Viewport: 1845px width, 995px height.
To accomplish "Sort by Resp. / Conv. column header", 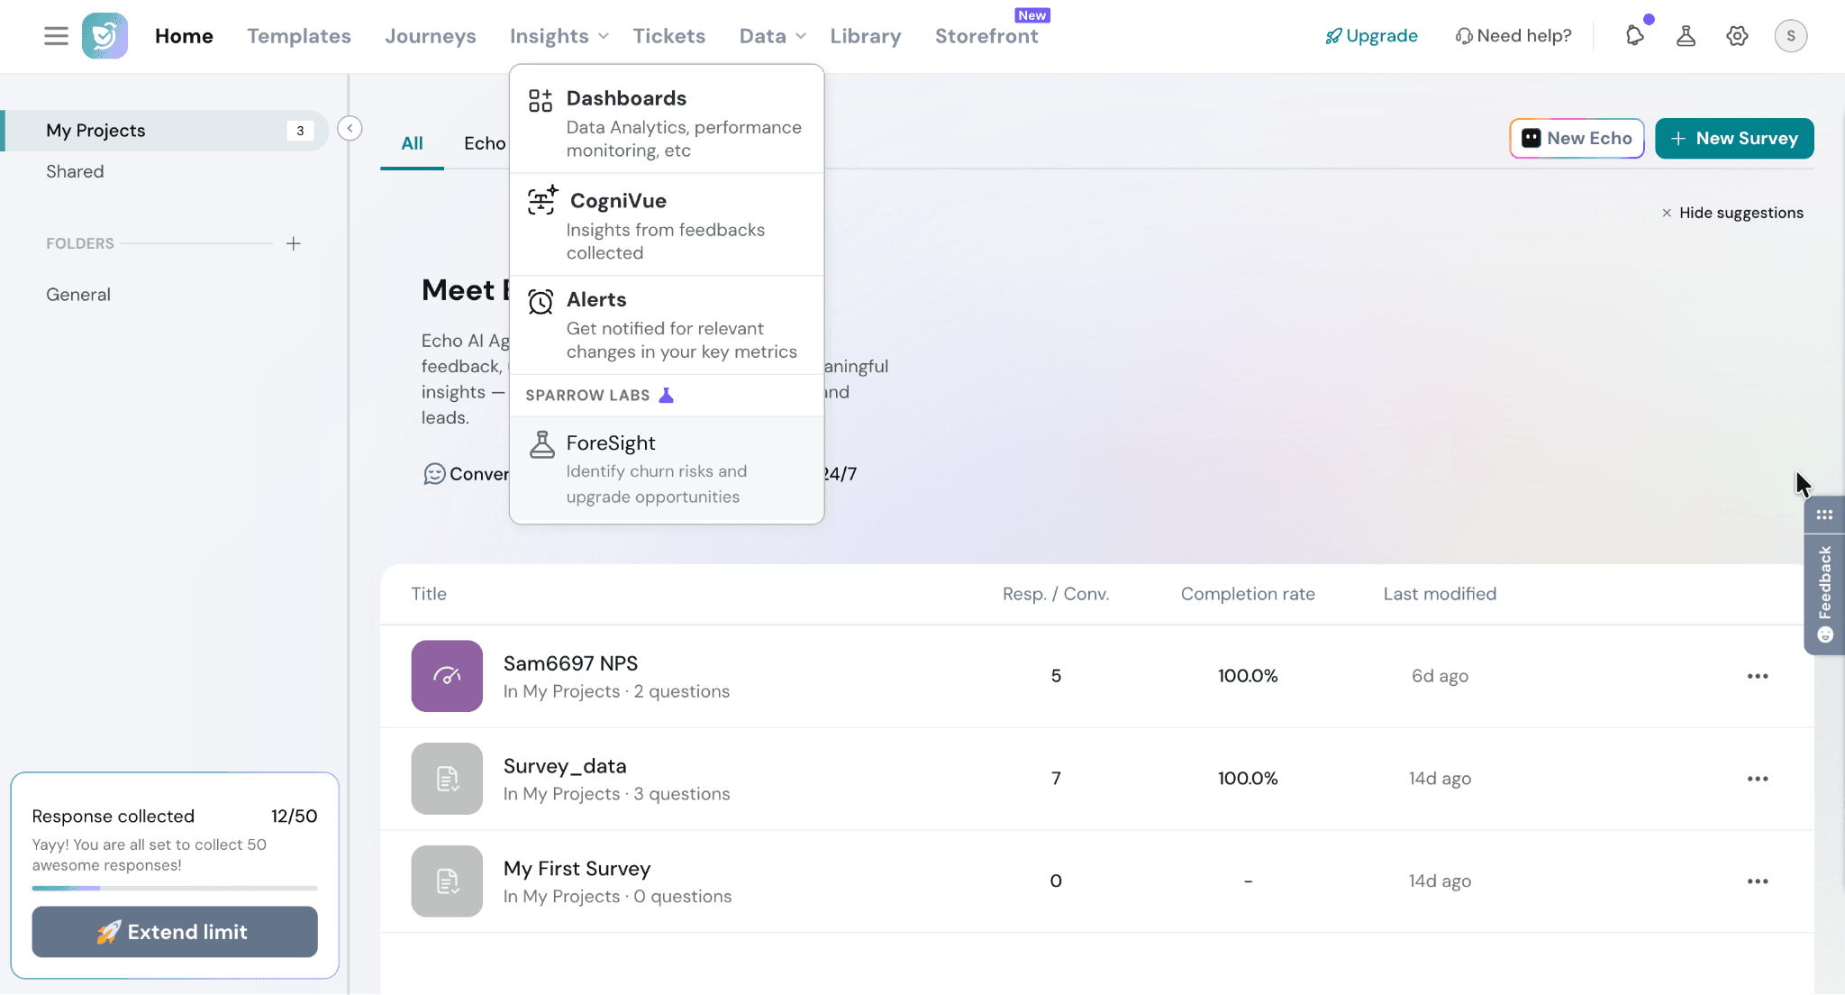I will click(x=1056, y=594).
